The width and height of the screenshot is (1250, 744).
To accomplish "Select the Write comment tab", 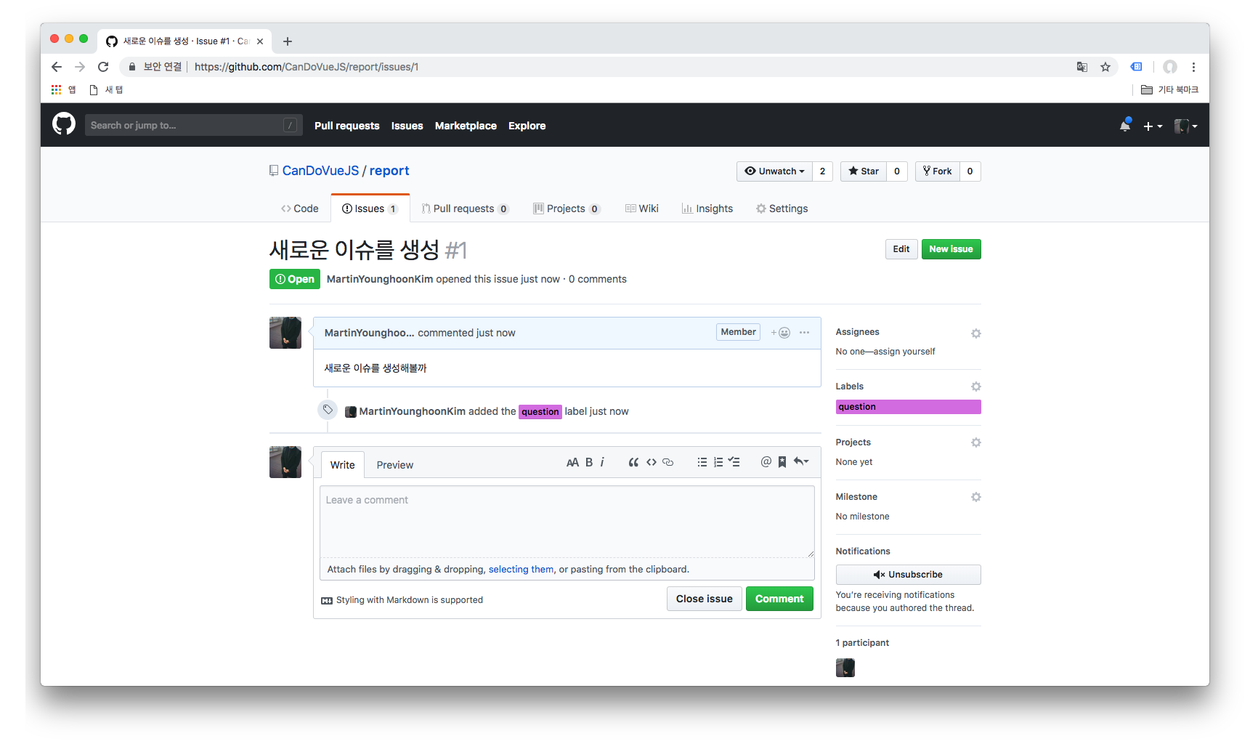I will point(343,465).
